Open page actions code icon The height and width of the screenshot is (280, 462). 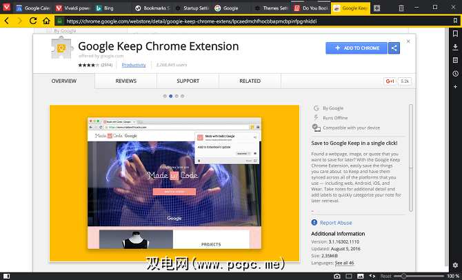pyautogui.click(x=372, y=276)
